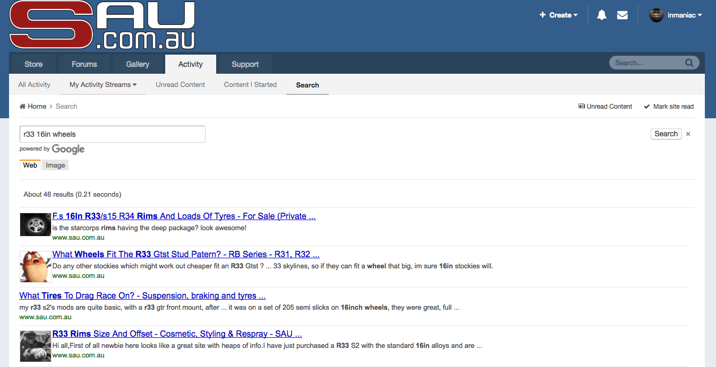Click www.sau.com.au URL under first result
The height and width of the screenshot is (367, 716).
point(79,238)
